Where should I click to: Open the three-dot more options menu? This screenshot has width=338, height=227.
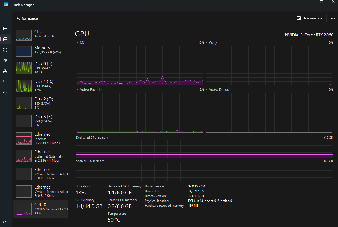[333, 18]
